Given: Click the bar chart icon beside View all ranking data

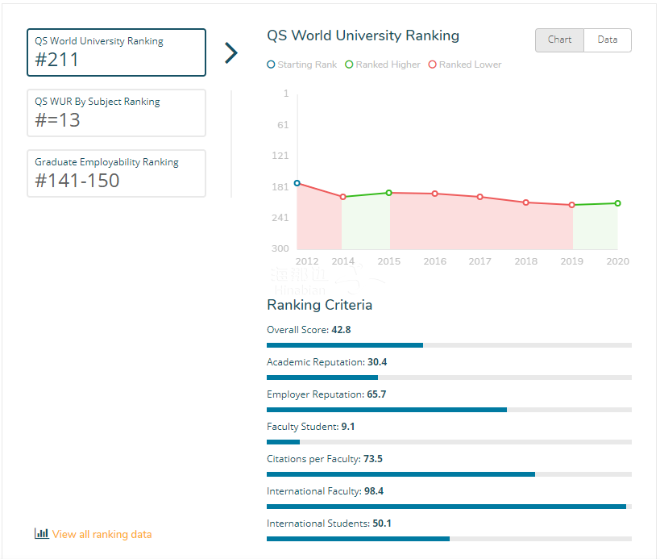Looking at the screenshot, I should [41, 533].
